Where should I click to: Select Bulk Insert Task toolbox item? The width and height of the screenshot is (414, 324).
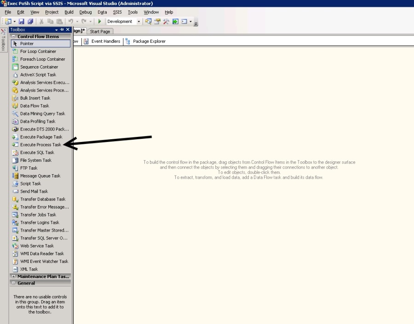(40, 98)
